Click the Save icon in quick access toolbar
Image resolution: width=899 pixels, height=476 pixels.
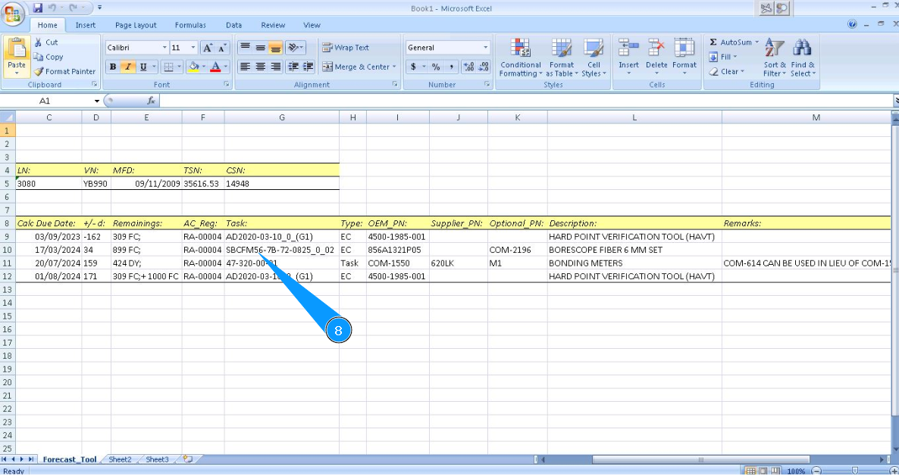coord(38,8)
